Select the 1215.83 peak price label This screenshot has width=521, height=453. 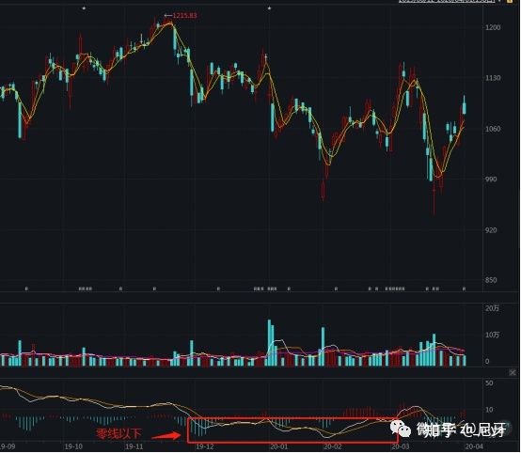(x=184, y=15)
